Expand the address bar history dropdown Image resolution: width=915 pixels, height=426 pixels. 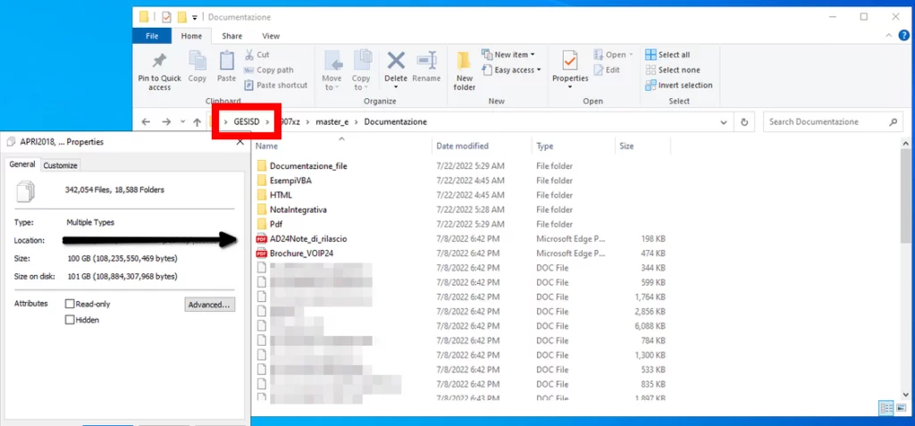(x=723, y=121)
